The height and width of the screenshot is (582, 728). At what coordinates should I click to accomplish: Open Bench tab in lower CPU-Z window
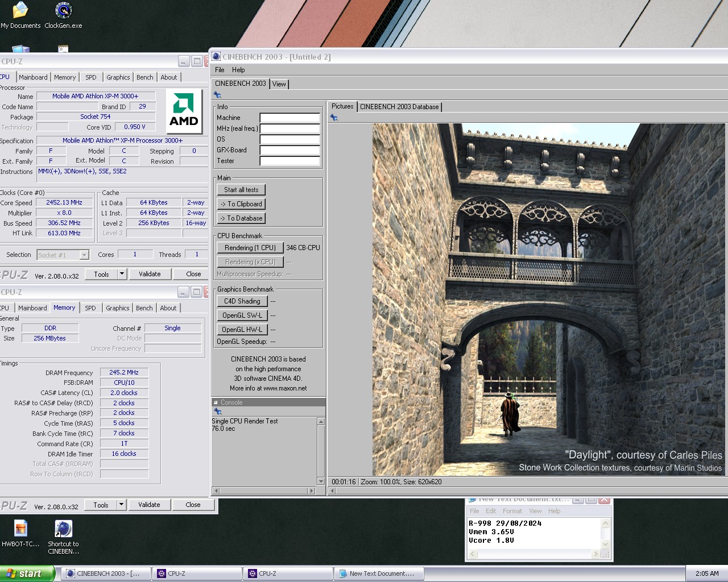(144, 308)
